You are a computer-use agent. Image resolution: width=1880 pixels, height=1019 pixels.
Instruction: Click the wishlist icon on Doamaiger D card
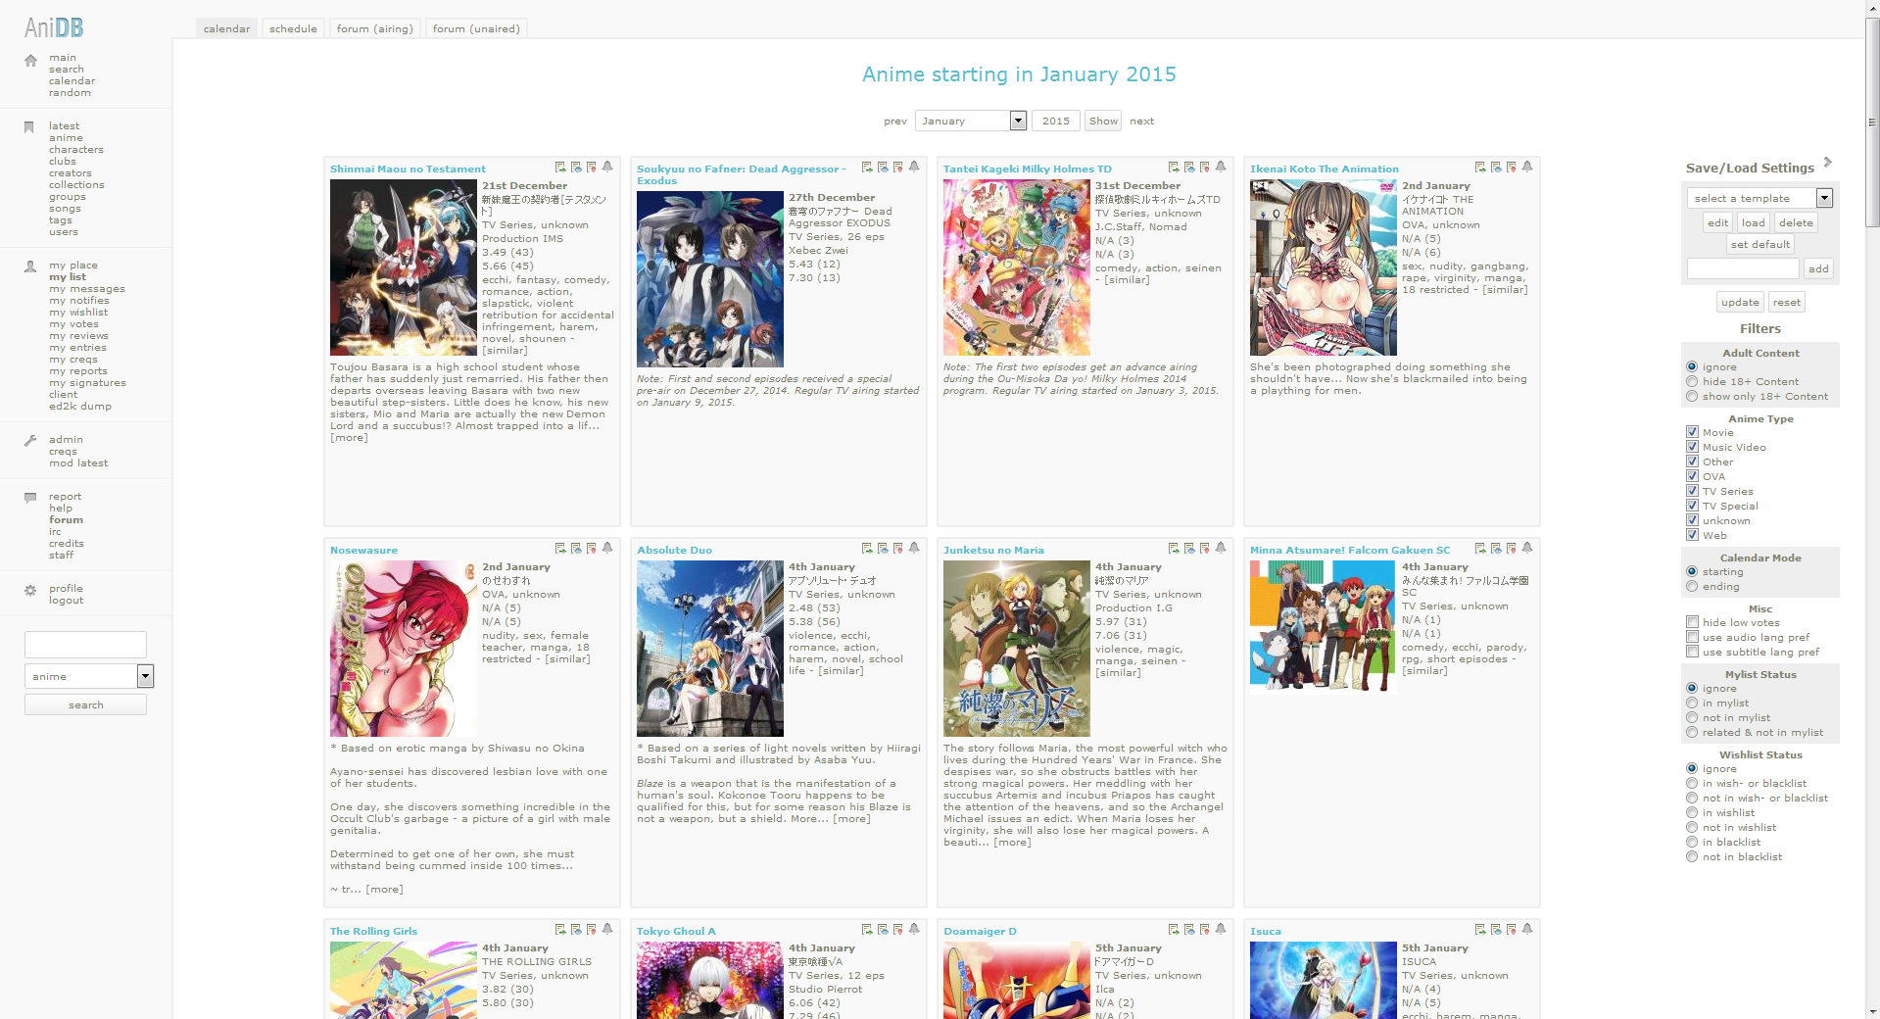pos(1205,930)
